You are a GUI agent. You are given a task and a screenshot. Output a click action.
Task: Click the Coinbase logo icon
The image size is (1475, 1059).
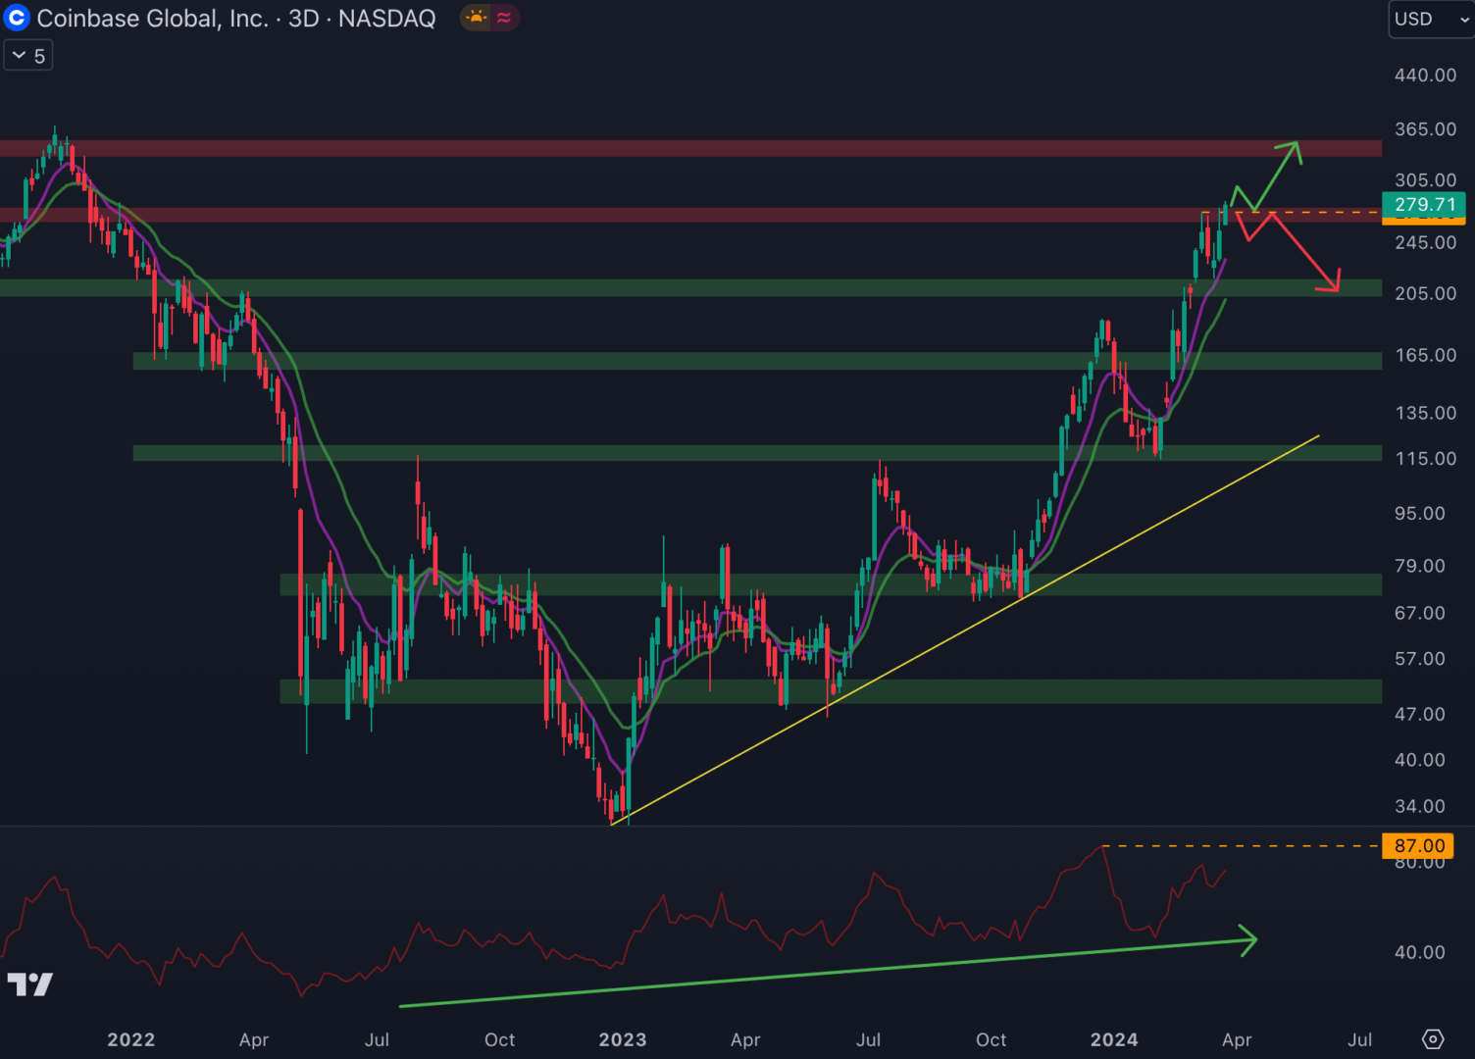pos(17,18)
